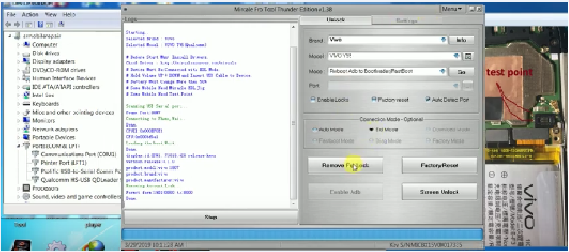Viewport: 569px width, 252px height.
Task: Open the Model dropdown showing VIVO Y95
Action: (x=457, y=56)
